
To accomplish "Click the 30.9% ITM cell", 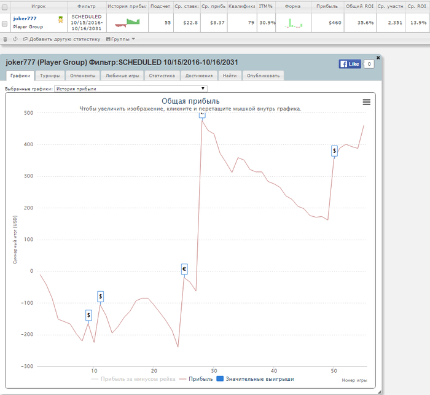I will point(266,23).
